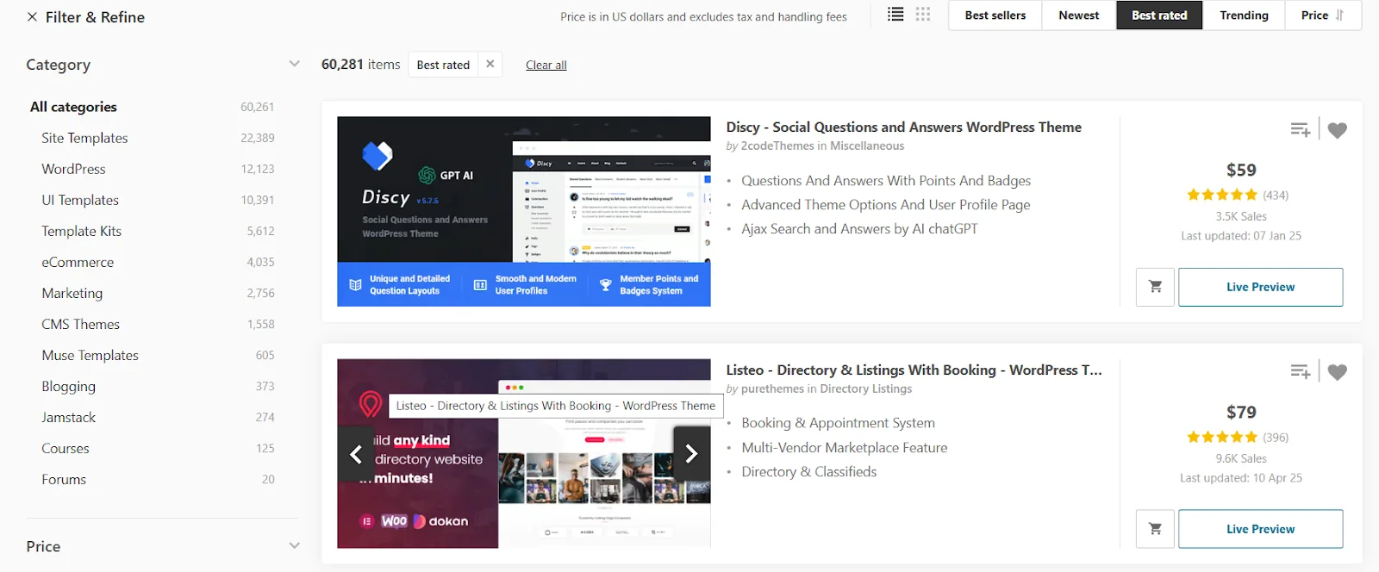This screenshot has height=572, width=1379.
Task: Filter by Muse Templates category
Action: pos(90,355)
